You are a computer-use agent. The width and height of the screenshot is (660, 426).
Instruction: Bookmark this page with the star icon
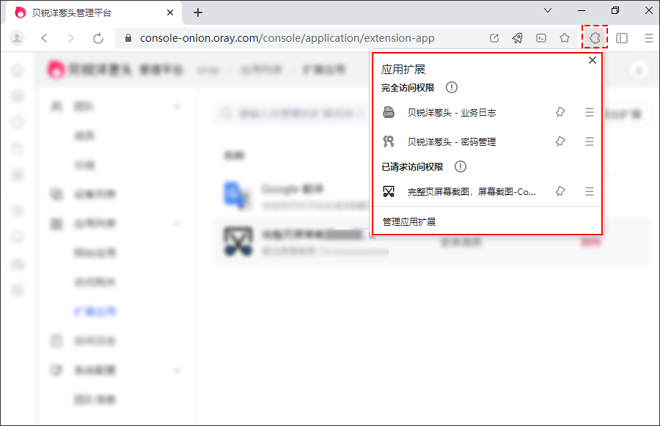(565, 38)
